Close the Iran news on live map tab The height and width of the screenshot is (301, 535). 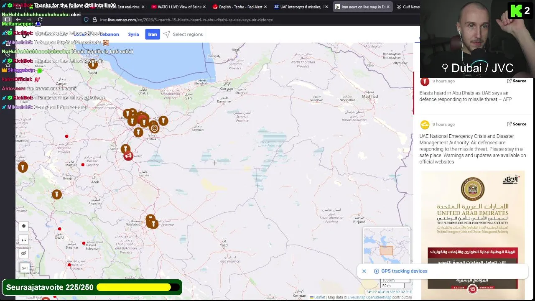388,7
